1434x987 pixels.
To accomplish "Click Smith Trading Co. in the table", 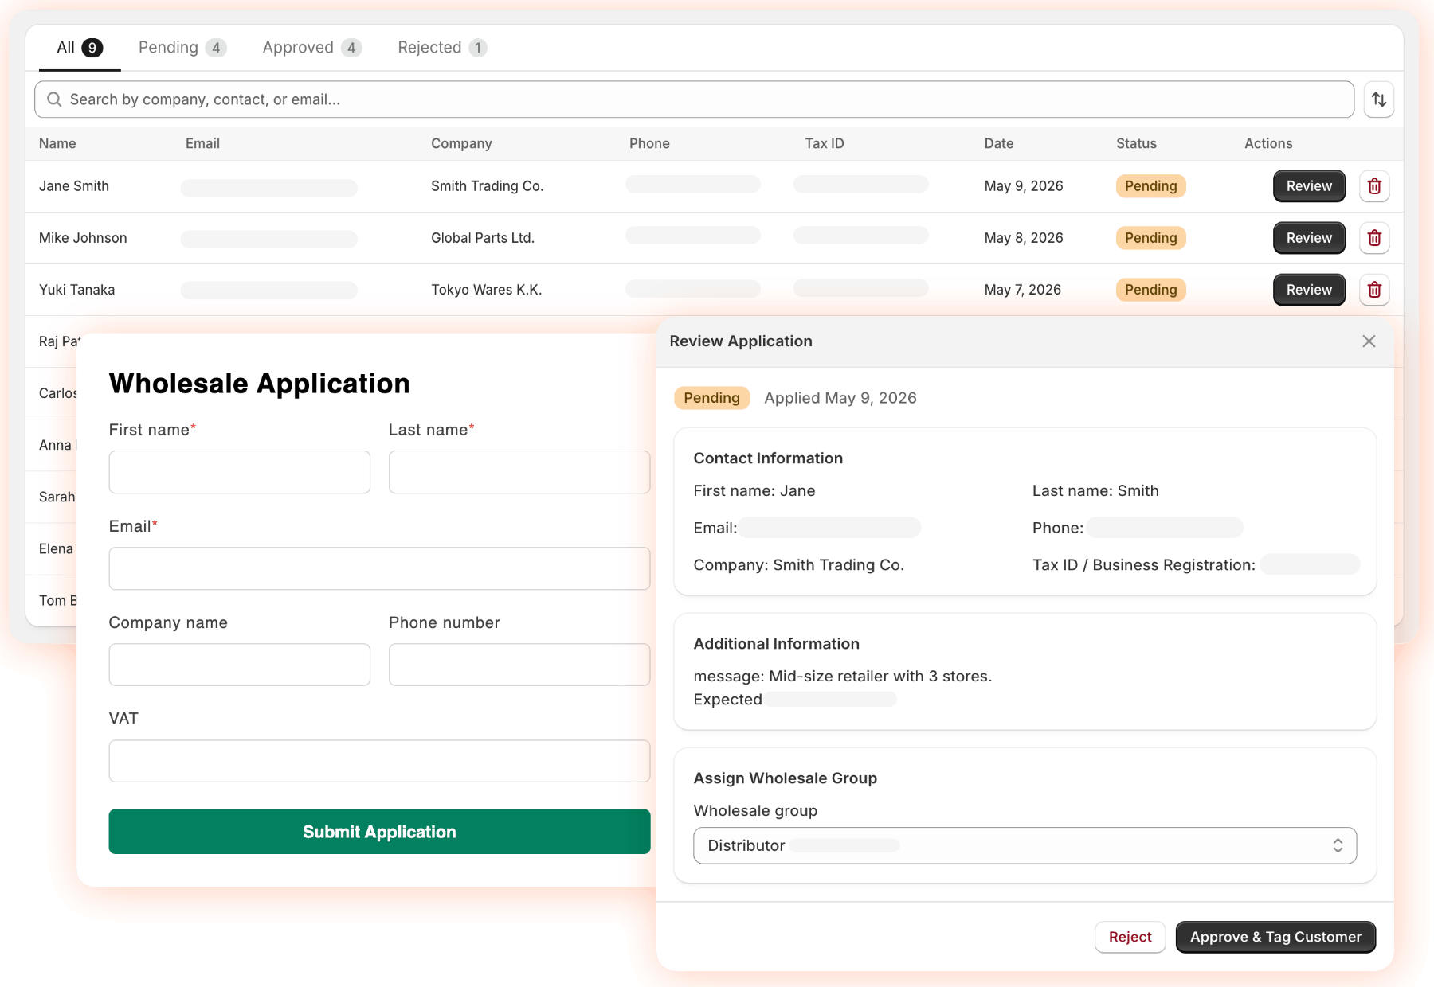I will point(487,186).
